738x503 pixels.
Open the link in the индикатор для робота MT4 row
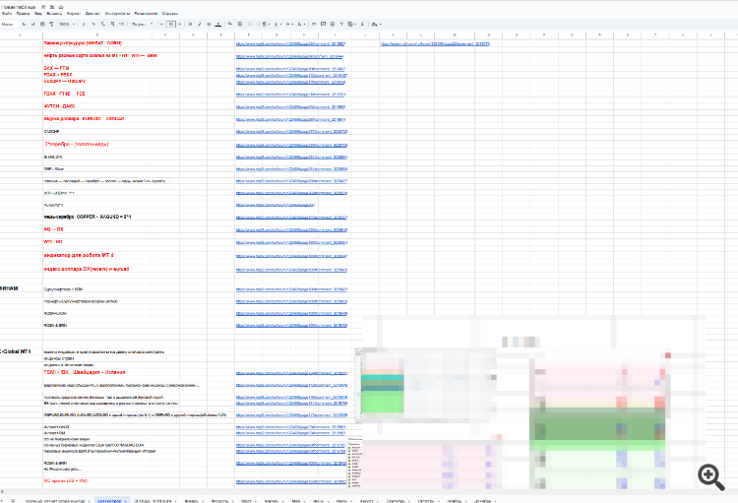tap(291, 256)
